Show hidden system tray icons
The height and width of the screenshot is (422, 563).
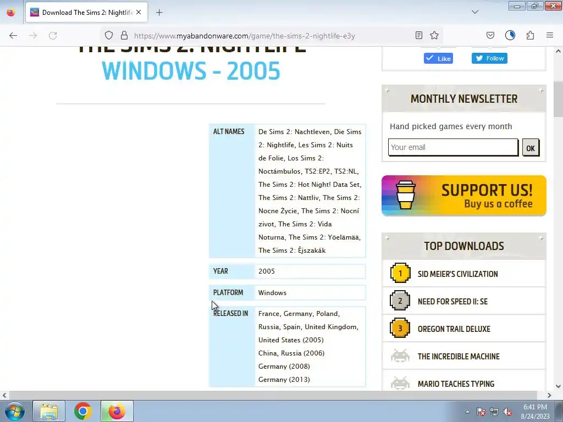(x=467, y=412)
